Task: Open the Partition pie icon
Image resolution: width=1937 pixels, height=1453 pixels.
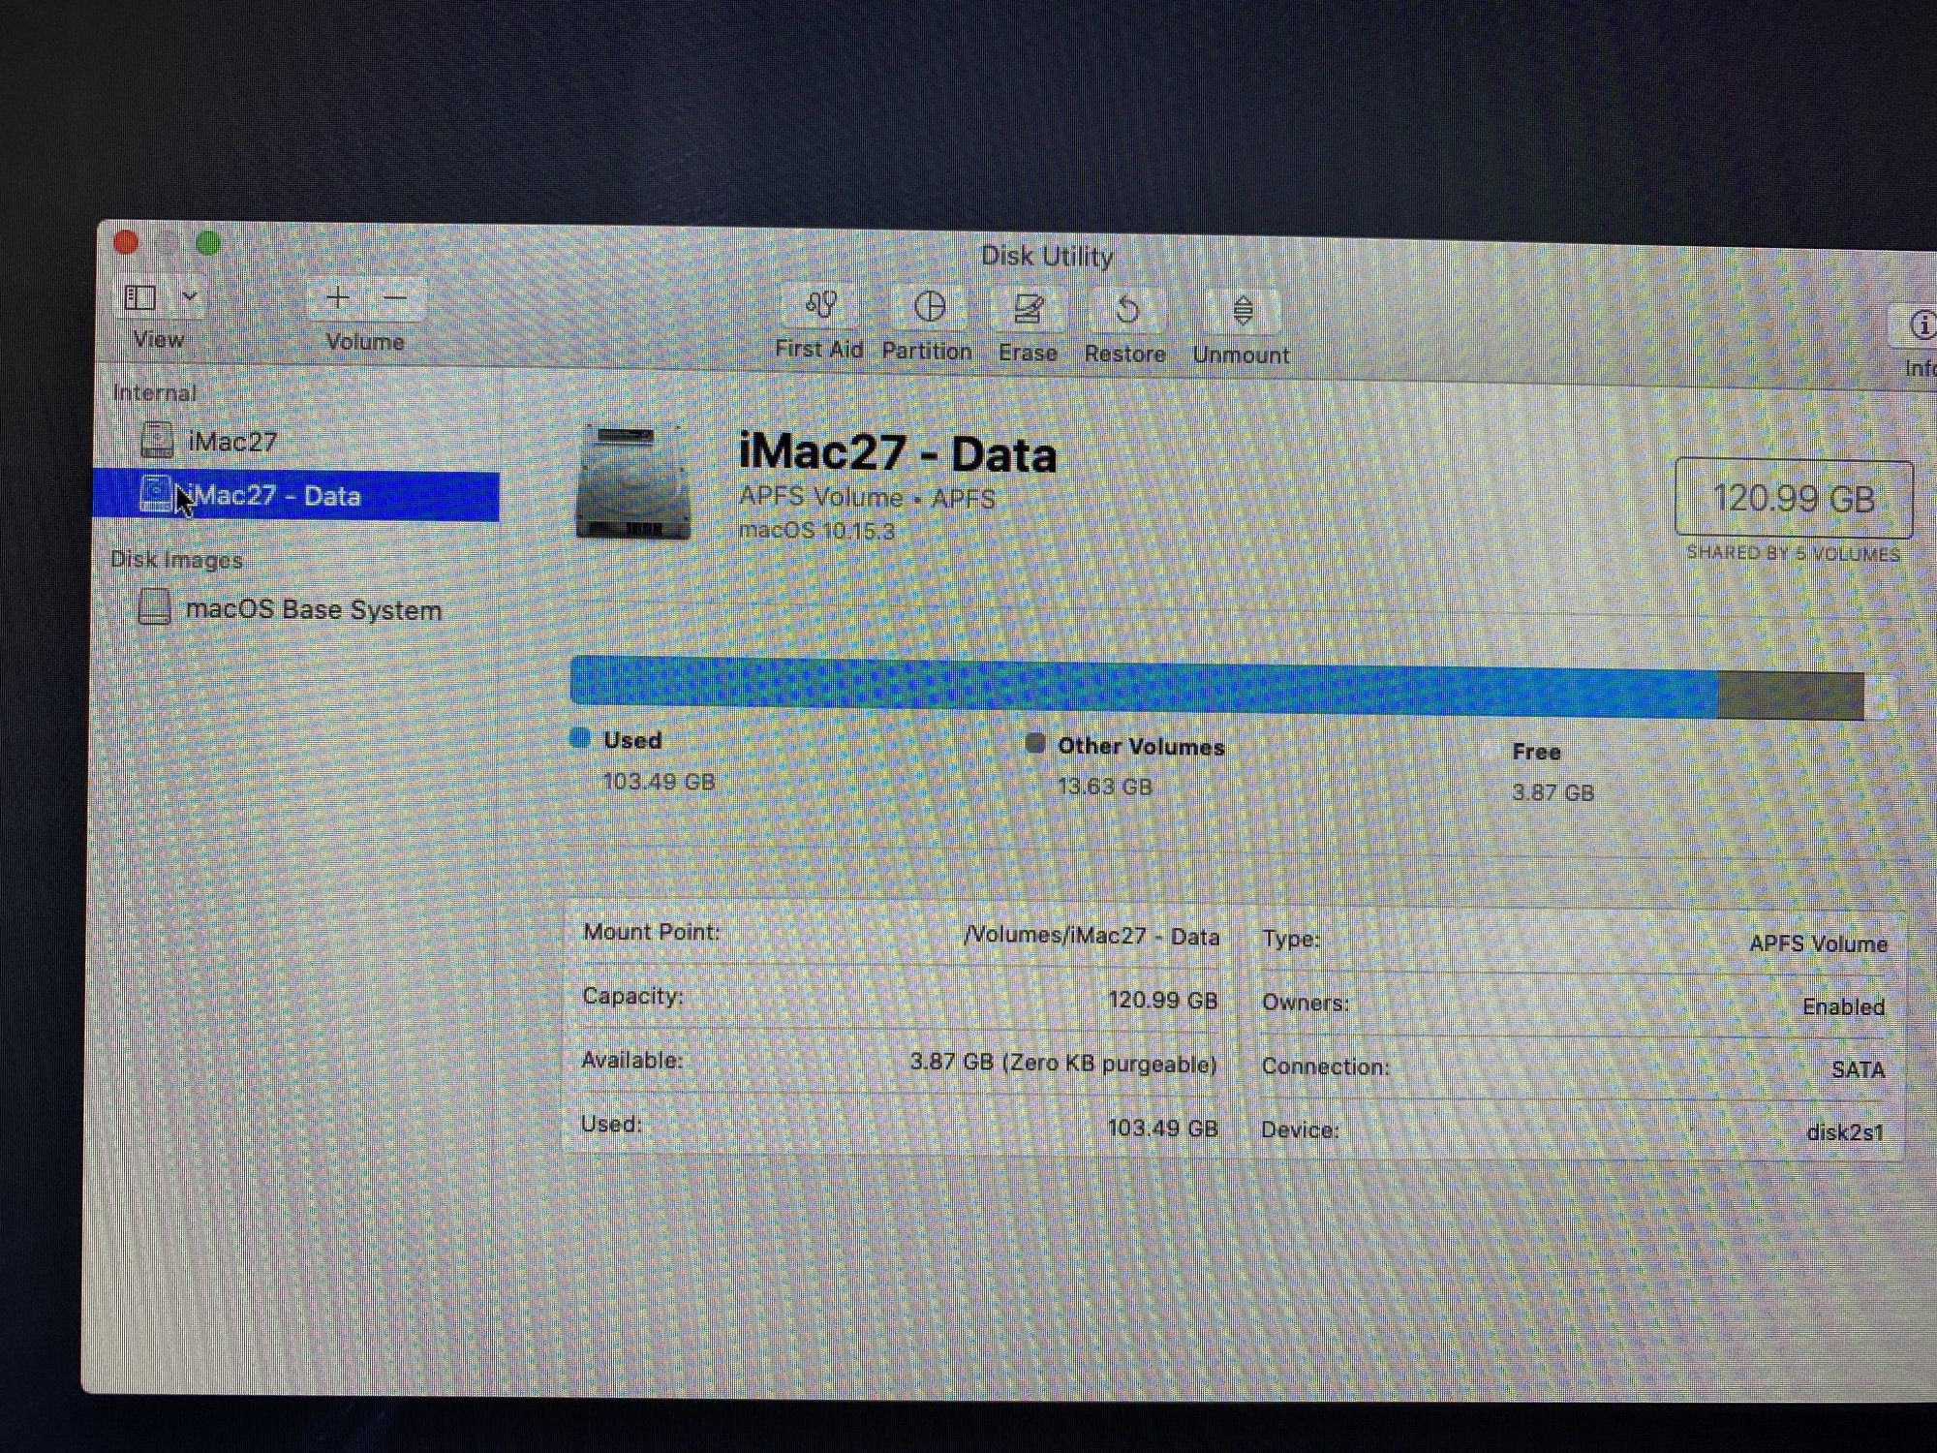Action: pyautogui.click(x=929, y=308)
